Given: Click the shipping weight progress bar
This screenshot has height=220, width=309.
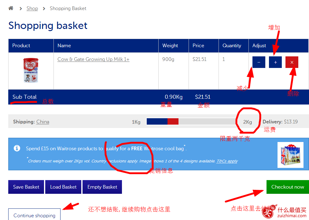Looking at the screenshot, I should point(191,121).
